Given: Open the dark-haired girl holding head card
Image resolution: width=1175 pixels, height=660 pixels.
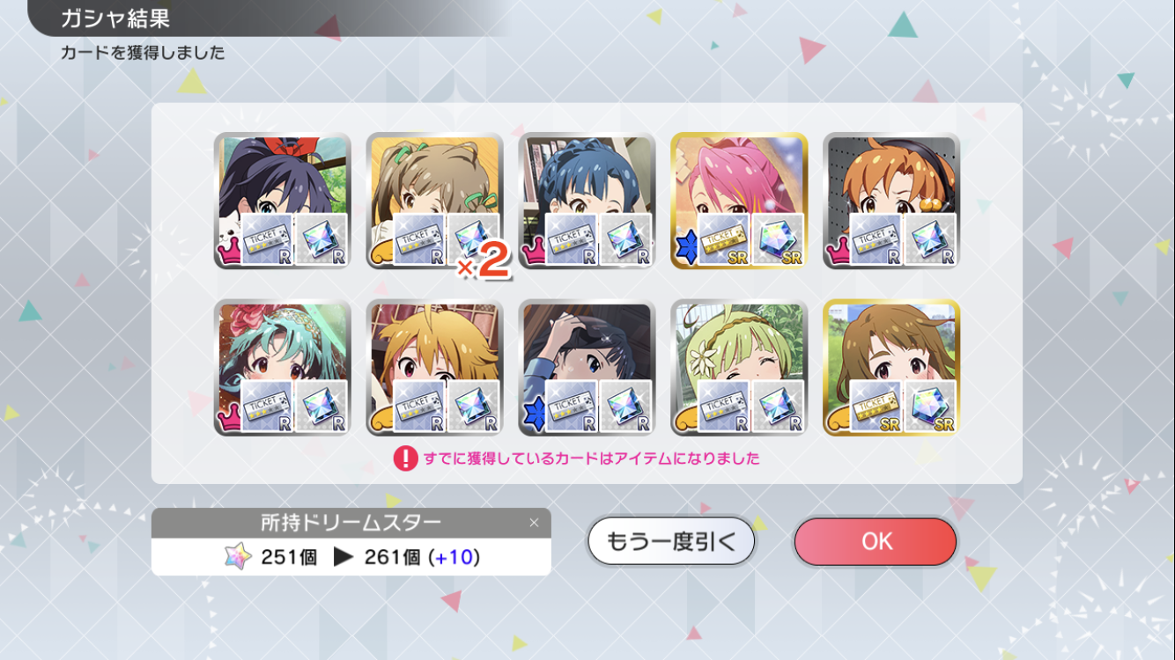Looking at the screenshot, I should 587,368.
